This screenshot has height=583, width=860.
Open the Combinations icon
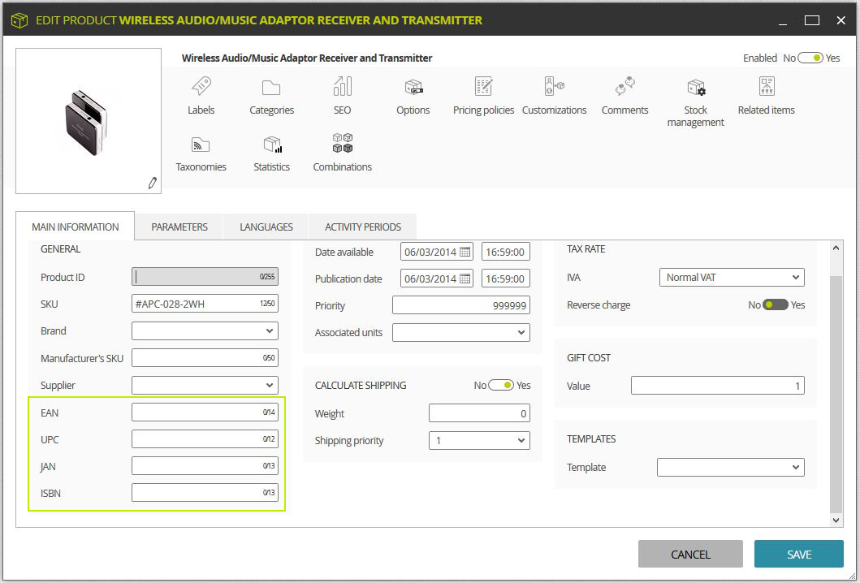click(x=342, y=143)
